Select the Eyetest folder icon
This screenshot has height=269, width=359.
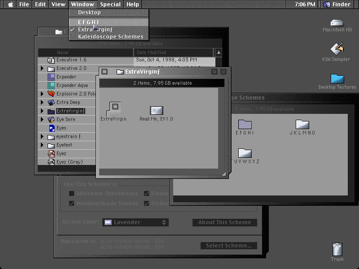pos(51,145)
